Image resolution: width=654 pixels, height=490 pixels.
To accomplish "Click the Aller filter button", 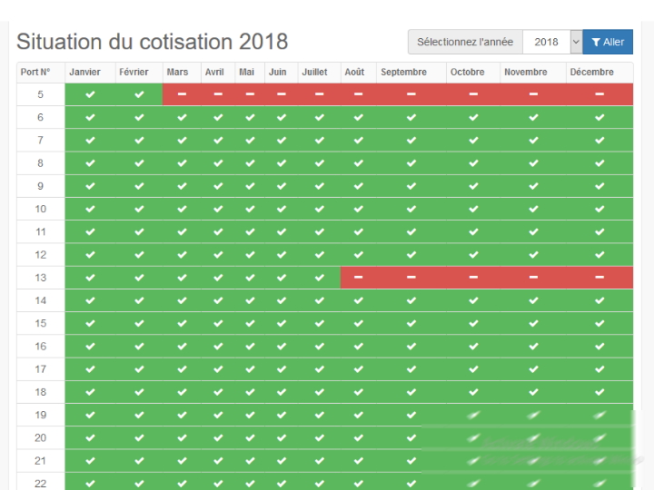I will (x=608, y=42).
